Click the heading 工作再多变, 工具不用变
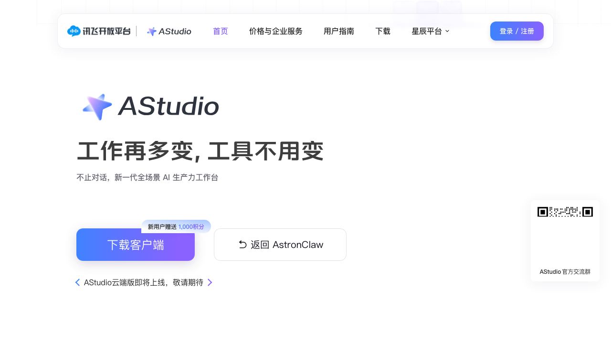The image size is (611, 344). click(200, 151)
